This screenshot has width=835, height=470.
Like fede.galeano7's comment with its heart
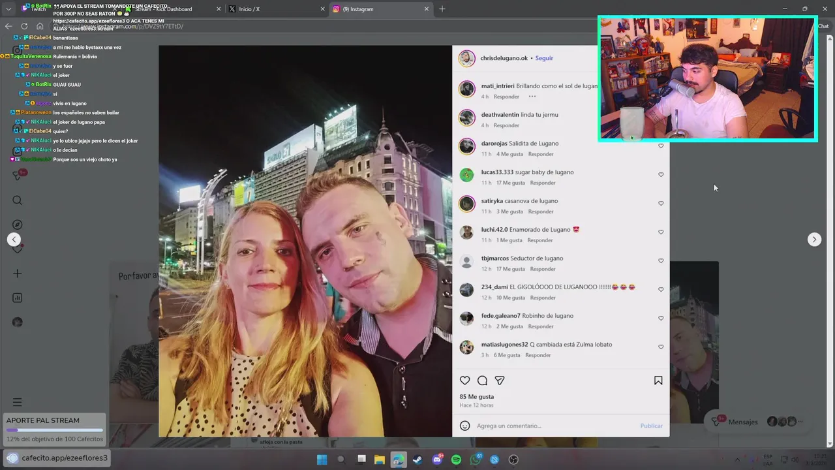(x=661, y=319)
